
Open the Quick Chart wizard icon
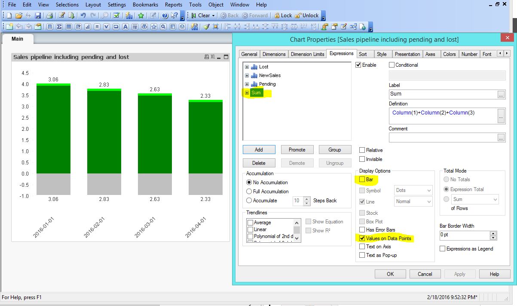click(x=128, y=15)
